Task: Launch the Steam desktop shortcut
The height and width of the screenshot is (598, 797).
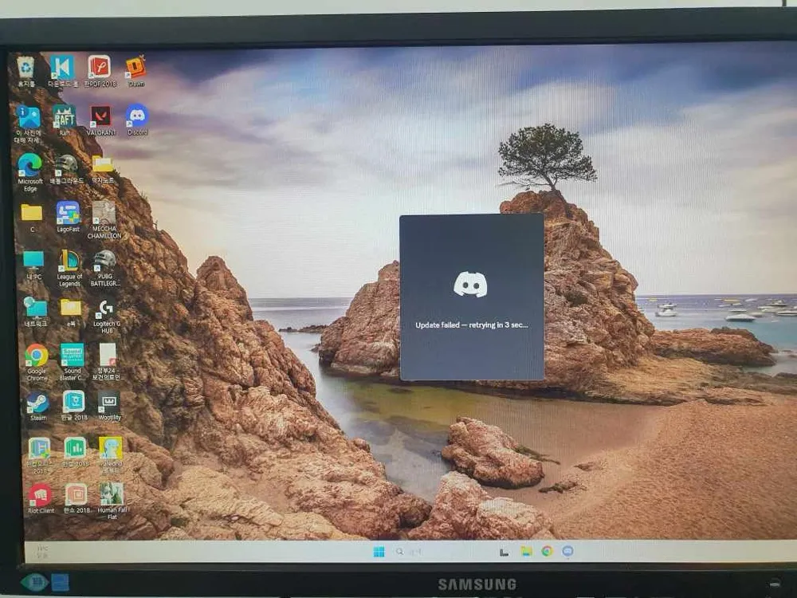Action: [38, 407]
